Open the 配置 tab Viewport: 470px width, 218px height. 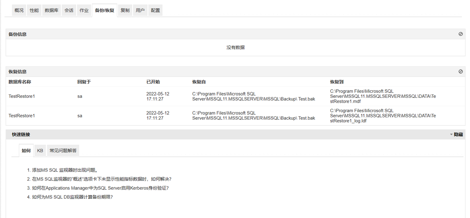(155, 10)
